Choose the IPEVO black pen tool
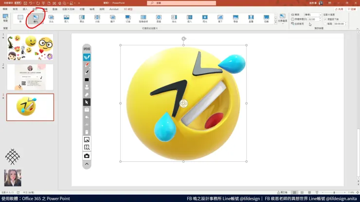 tap(87, 72)
